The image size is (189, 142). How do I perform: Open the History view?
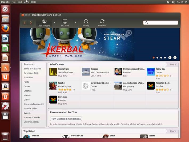tap(86, 23)
